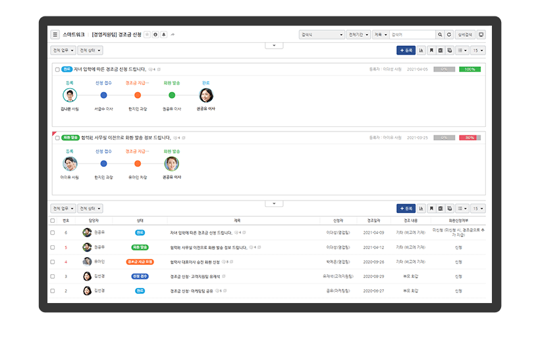Expand panel using chevron tab above the table
This screenshot has width=540, height=355.
pos(274,203)
